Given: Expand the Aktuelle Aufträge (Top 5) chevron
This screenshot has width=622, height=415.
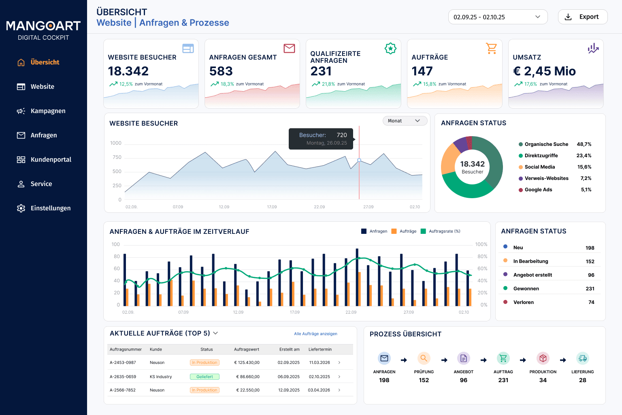Looking at the screenshot, I should pos(215,333).
